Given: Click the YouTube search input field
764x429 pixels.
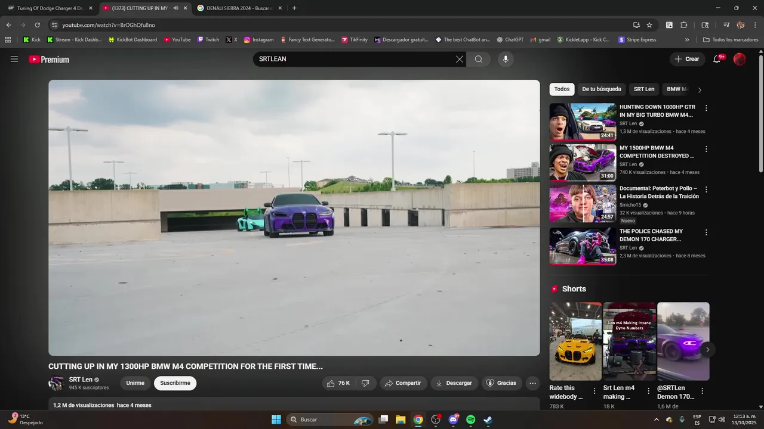Looking at the screenshot, I should click(x=355, y=59).
